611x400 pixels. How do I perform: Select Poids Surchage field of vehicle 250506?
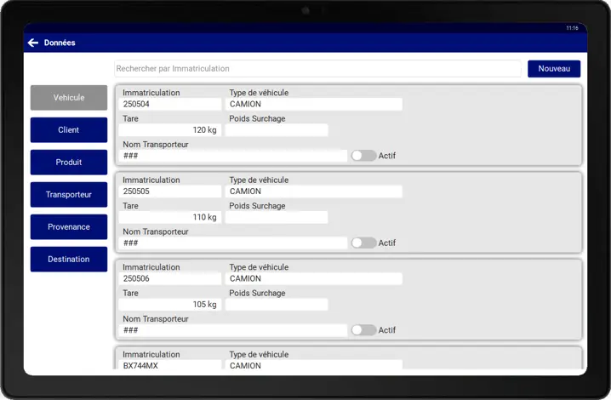pyautogui.click(x=277, y=305)
